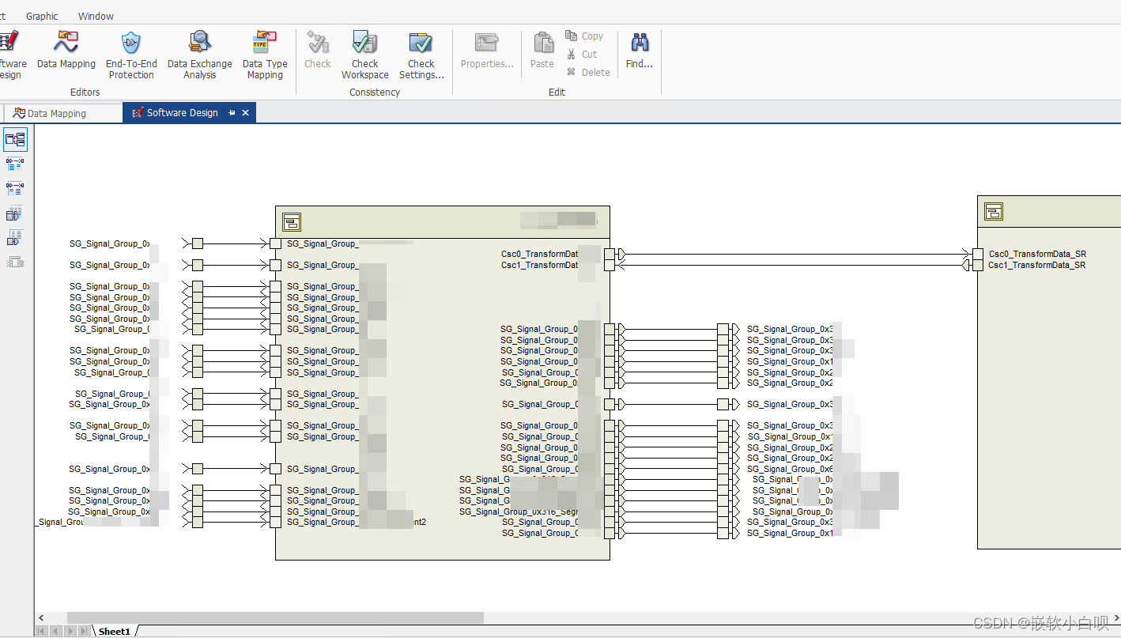
Task: Click sidebar icon directly above the disabled icon
Action: 15,238
